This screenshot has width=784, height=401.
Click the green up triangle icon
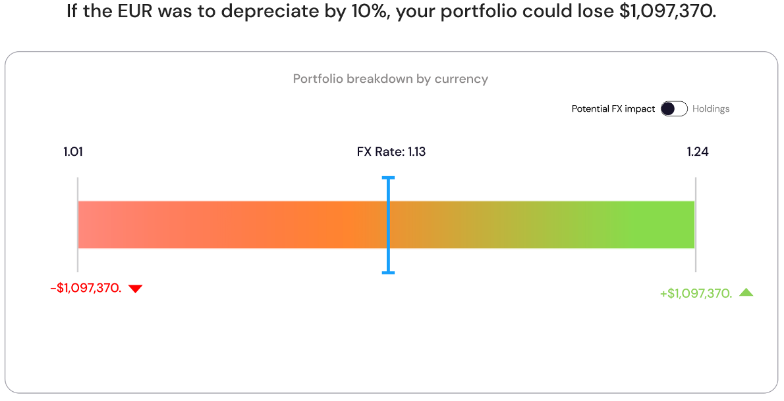[x=746, y=293]
